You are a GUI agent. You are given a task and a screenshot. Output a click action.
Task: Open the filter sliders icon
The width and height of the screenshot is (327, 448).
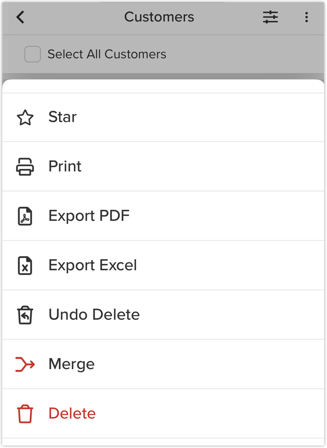click(270, 17)
